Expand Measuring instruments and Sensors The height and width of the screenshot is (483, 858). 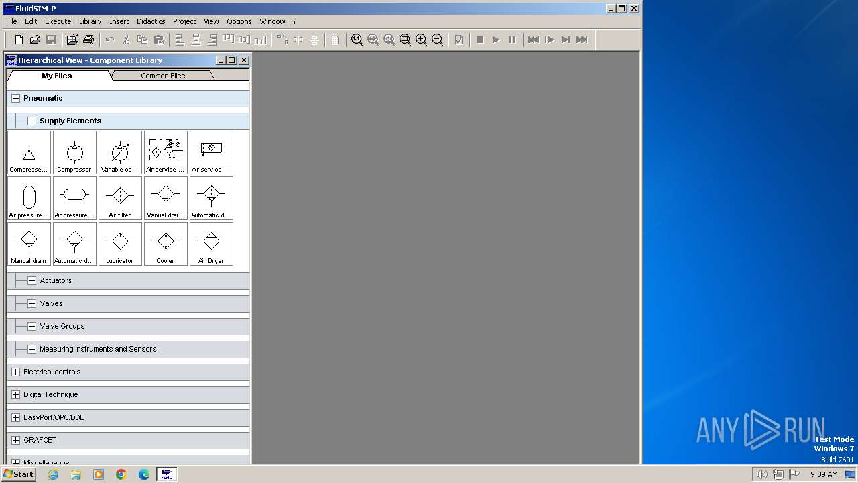(32, 349)
